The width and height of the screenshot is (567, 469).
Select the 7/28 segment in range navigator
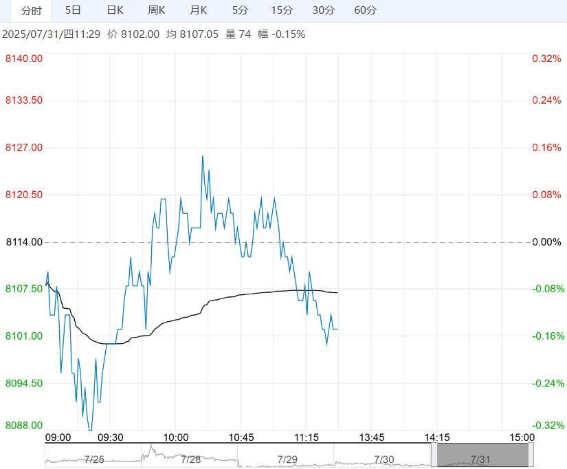[190, 459]
